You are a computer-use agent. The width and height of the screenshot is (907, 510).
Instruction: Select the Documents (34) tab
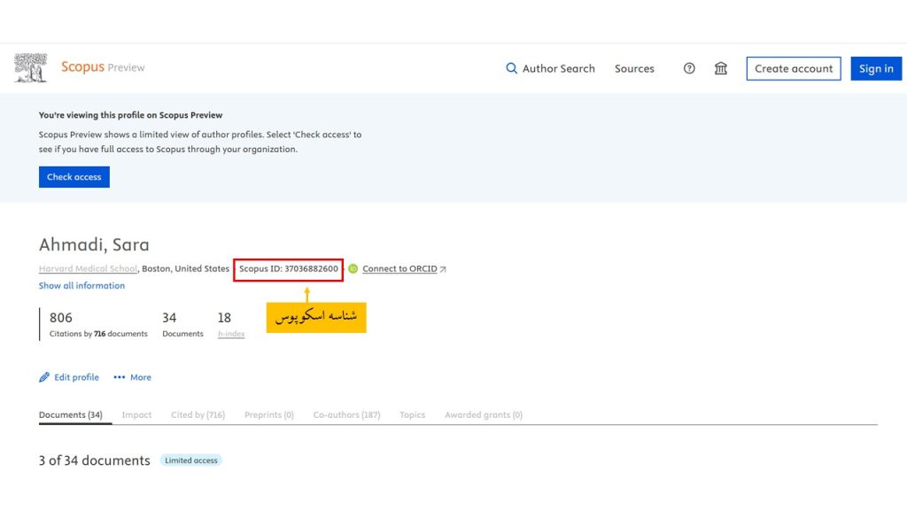(71, 414)
